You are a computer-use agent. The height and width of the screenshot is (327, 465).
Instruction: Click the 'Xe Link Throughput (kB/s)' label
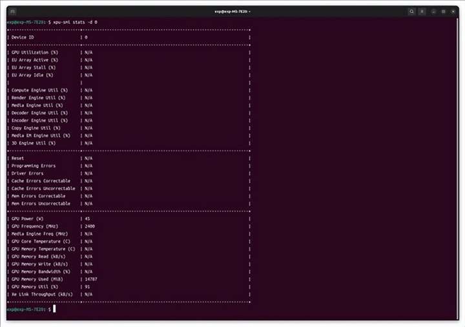tap(42, 295)
